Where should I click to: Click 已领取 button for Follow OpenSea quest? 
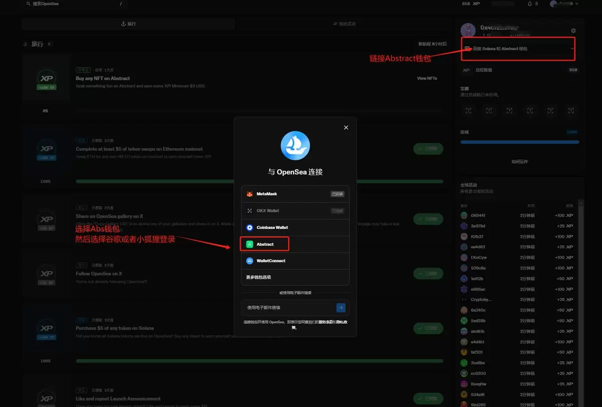(x=428, y=274)
